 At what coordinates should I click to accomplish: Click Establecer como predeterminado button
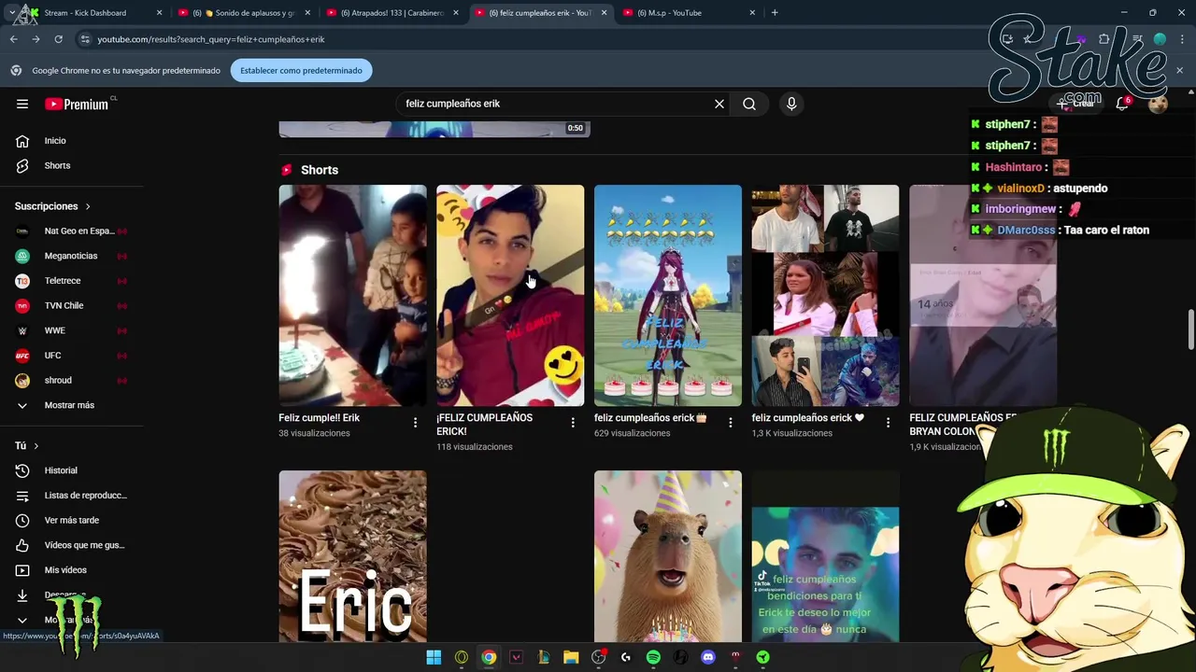pos(301,70)
